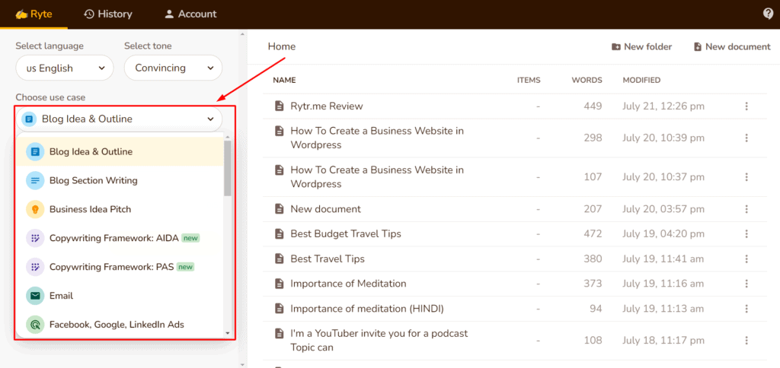
Task: Open the Account tab
Action: (190, 14)
